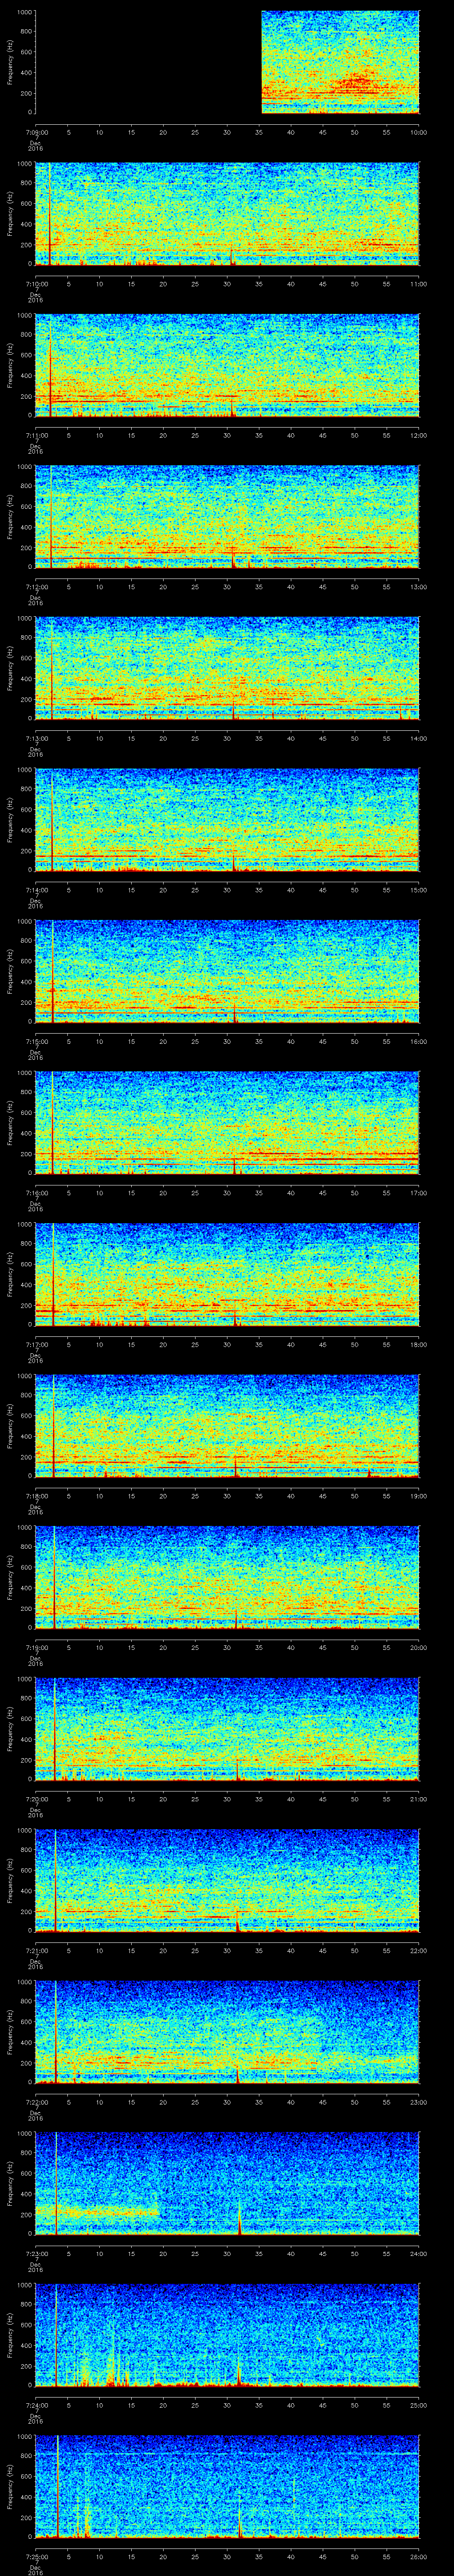The width and height of the screenshot is (454, 2576).
Task: Click the 25:00 end time label
Action: click(x=419, y=2405)
